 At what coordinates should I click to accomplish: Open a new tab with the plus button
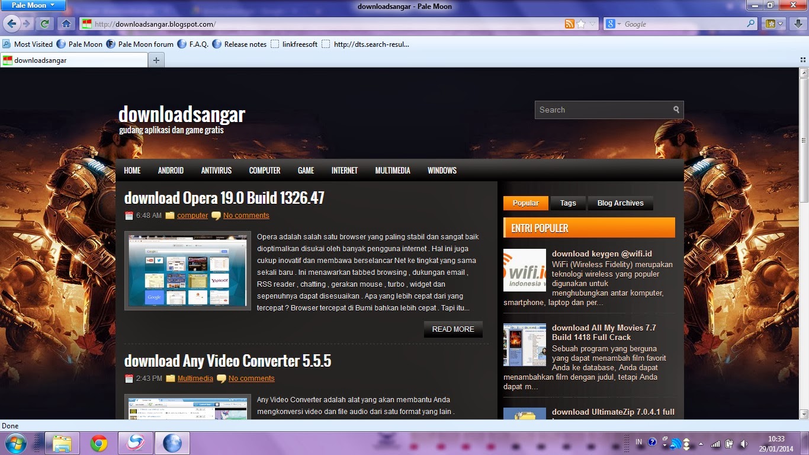pyautogui.click(x=156, y=60)
